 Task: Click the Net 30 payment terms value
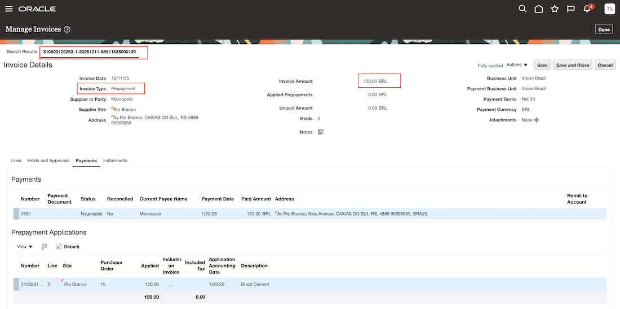click(528, 99)
